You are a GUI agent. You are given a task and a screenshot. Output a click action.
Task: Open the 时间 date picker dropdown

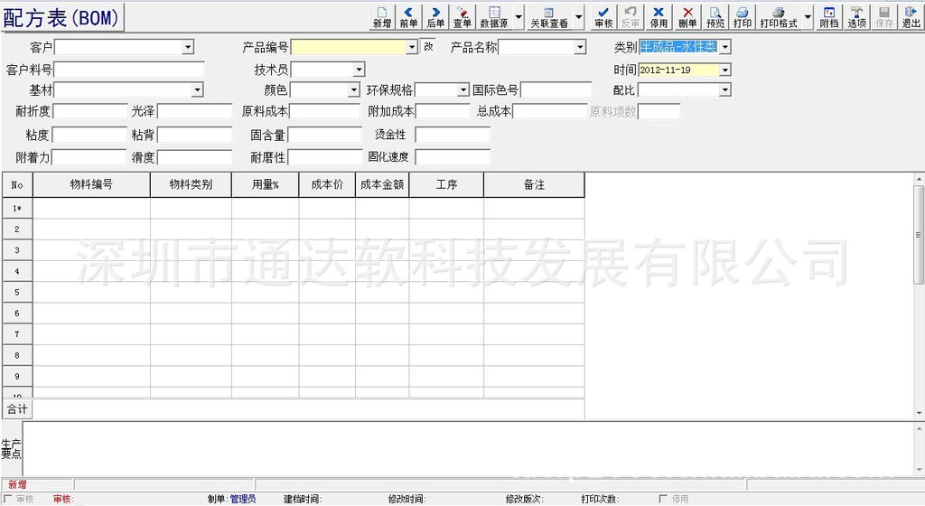click(x=725, y=70)
